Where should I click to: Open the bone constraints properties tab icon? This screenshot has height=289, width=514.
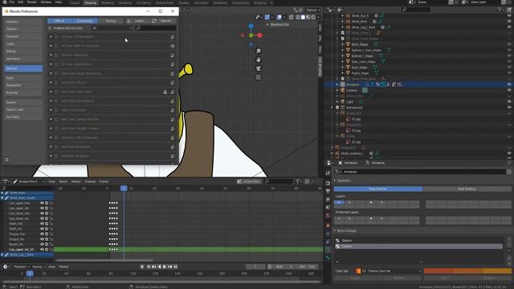pos(328,258)
